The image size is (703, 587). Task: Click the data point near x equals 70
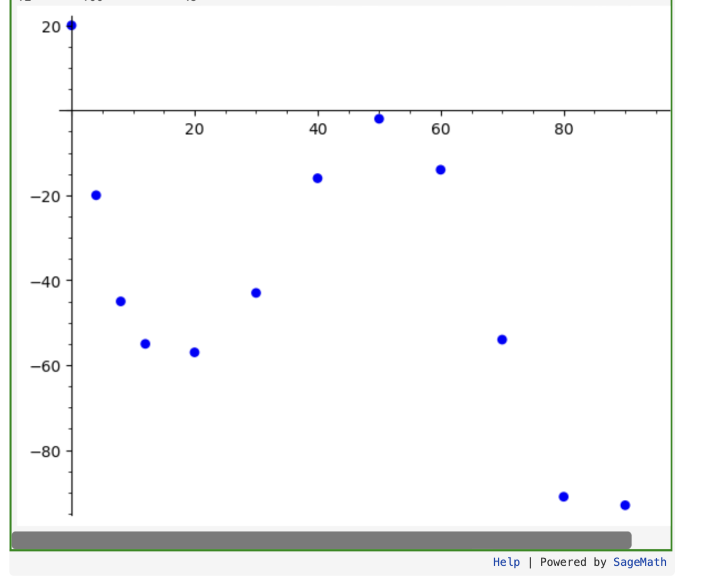tap(501, 339)
